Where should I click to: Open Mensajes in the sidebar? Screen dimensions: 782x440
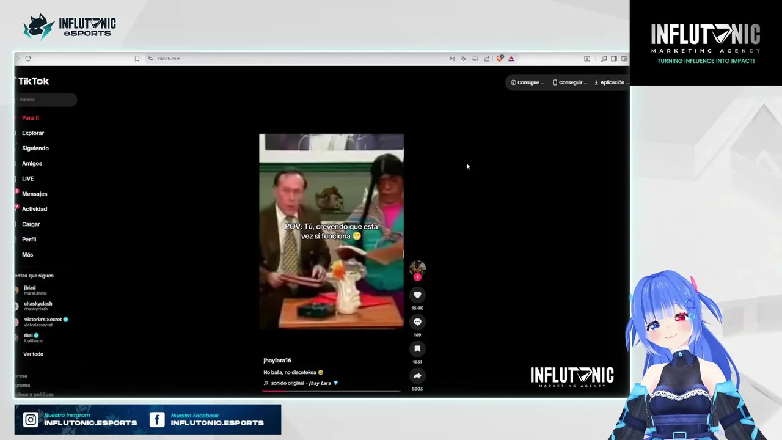click(x=34, y=194)
